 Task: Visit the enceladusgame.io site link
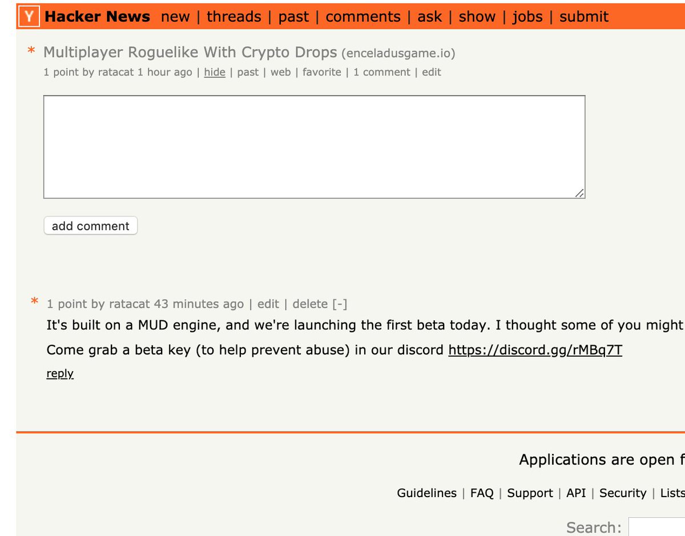[398, 54]
